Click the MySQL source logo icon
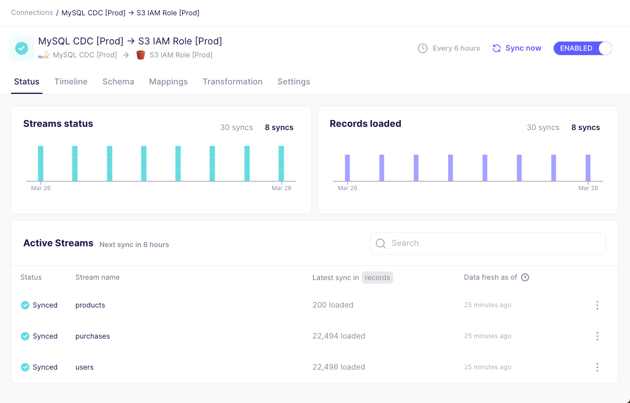Image resolution: width=630 pixels, height=403 pixels. click(x=44, y=55)
